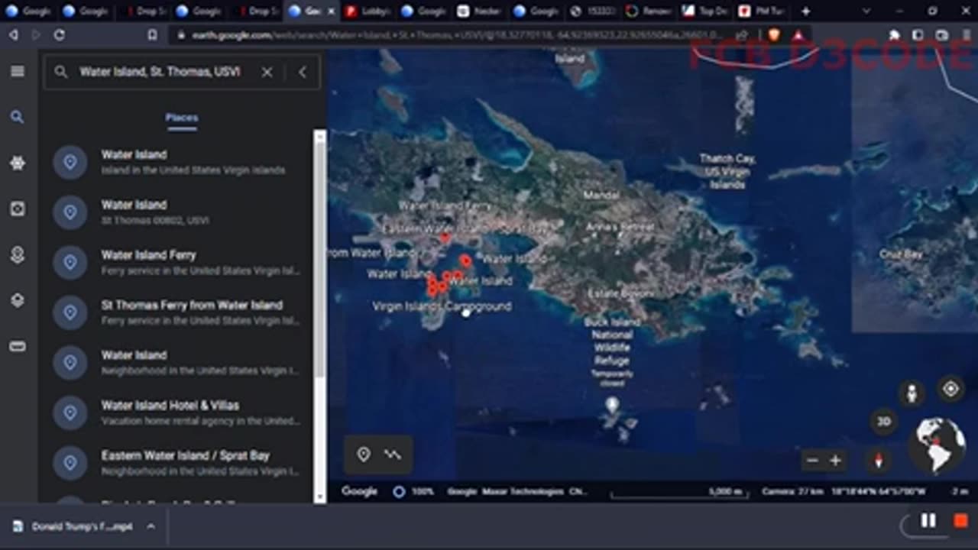Click pin icon beside Water Island Ferry
This screenshot has height=550, width=978.
pos(70,262)
